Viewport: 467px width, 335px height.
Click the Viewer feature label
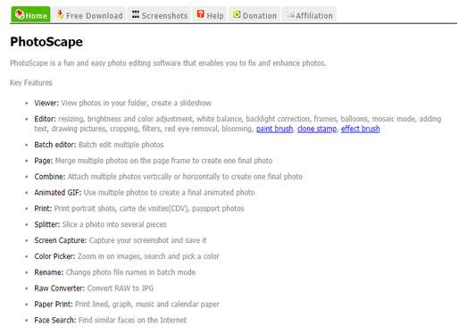[46, 103]
